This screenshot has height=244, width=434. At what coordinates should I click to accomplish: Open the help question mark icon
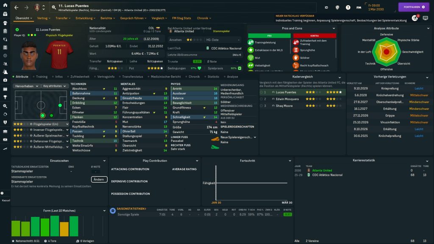coord(348,8)
